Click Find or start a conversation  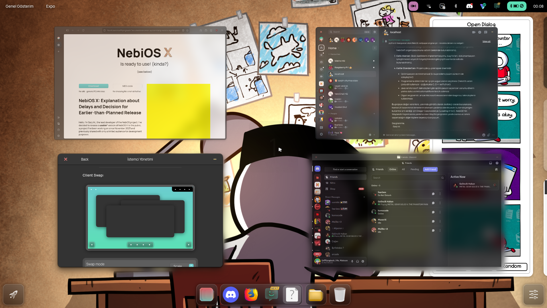coord(345,169)
